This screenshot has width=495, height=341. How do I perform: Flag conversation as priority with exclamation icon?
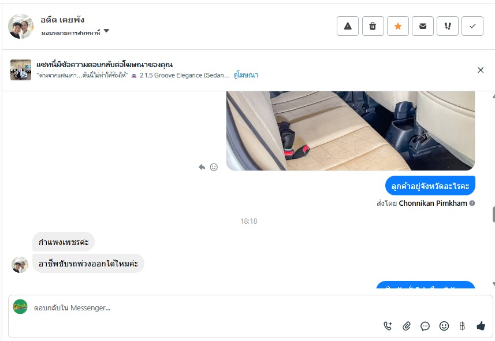pyautogui.click(x=448, y=26)
